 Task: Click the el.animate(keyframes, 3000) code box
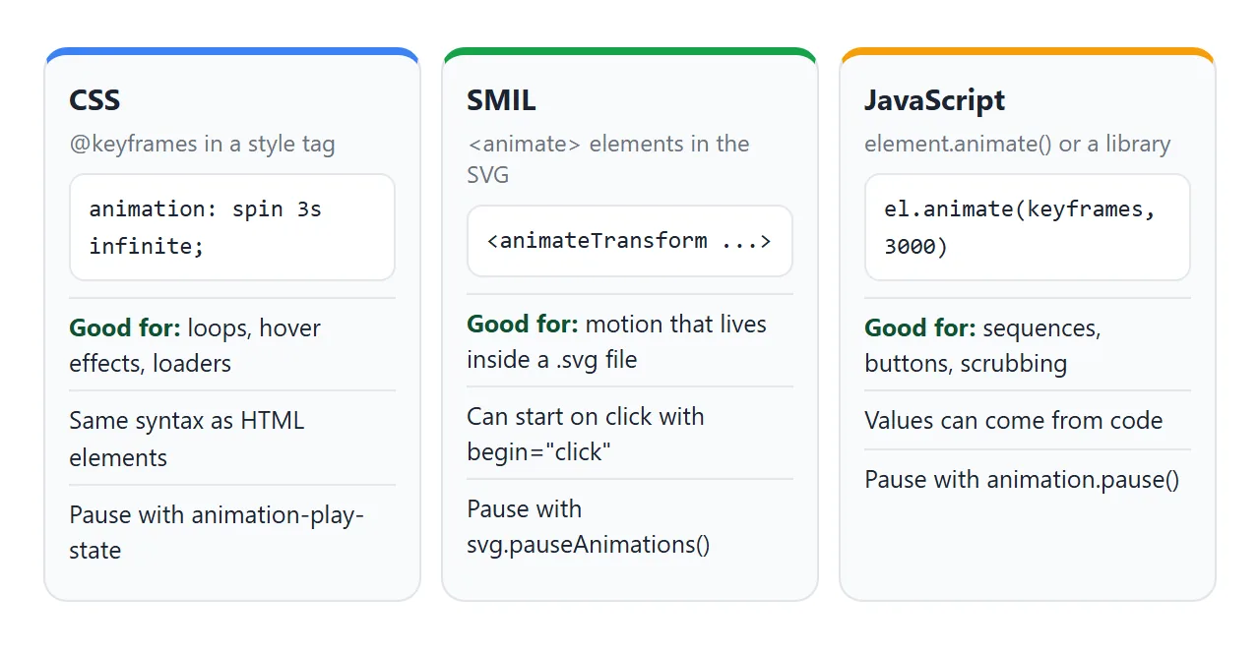(1028, 227)
